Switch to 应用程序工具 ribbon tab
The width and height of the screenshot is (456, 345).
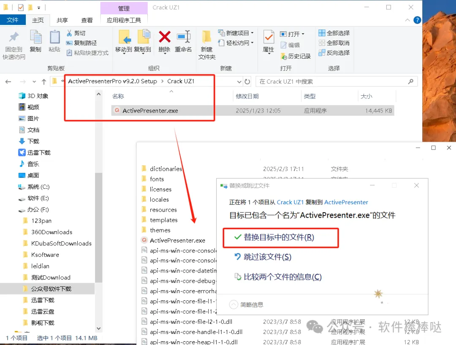(124, 20)
